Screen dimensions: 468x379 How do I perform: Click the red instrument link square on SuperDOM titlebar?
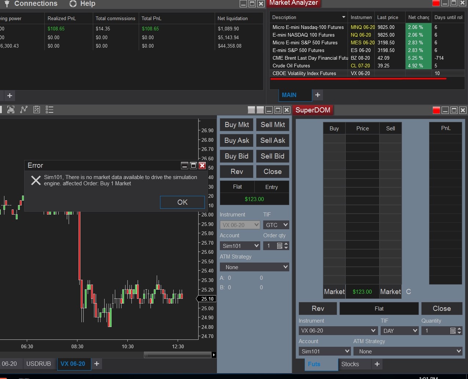point(436,110)
